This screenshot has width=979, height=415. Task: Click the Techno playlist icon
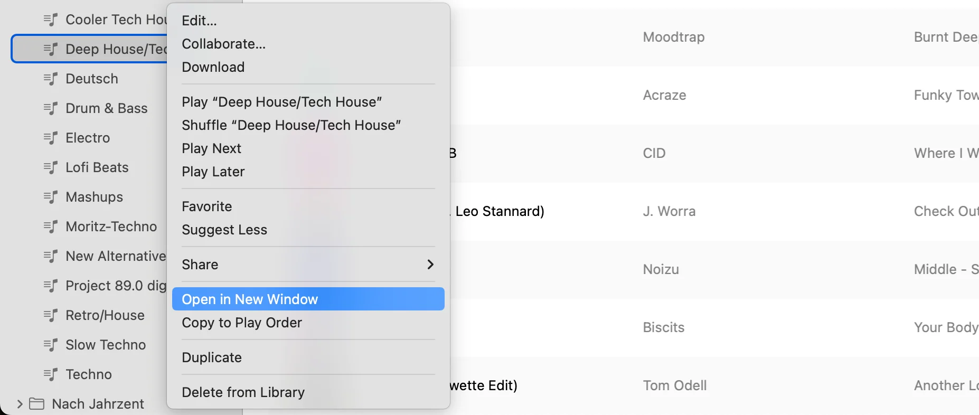pos(50,374)
